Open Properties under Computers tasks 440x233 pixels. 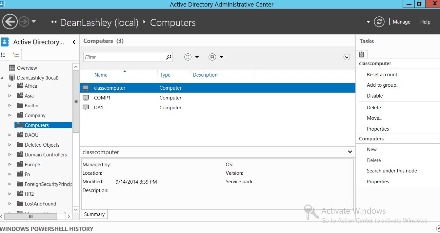pos(378,181)
